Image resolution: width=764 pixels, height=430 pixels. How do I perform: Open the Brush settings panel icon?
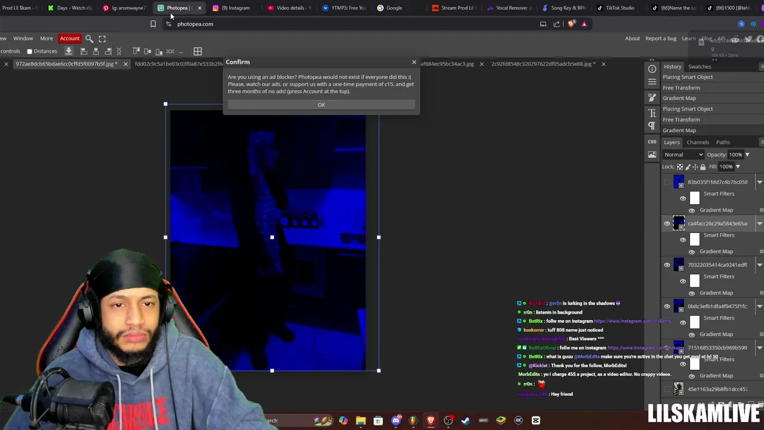[x=652, y=98]
